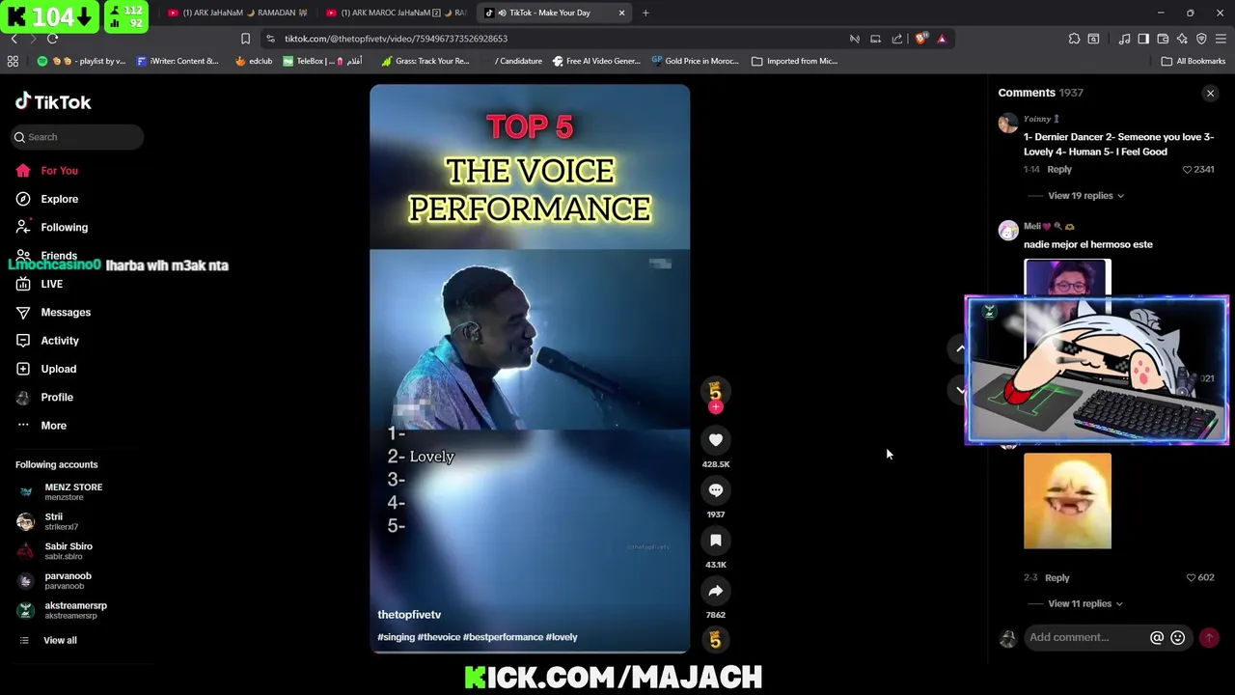
Task: Bookmark the video to favorites
Action: 716,541
